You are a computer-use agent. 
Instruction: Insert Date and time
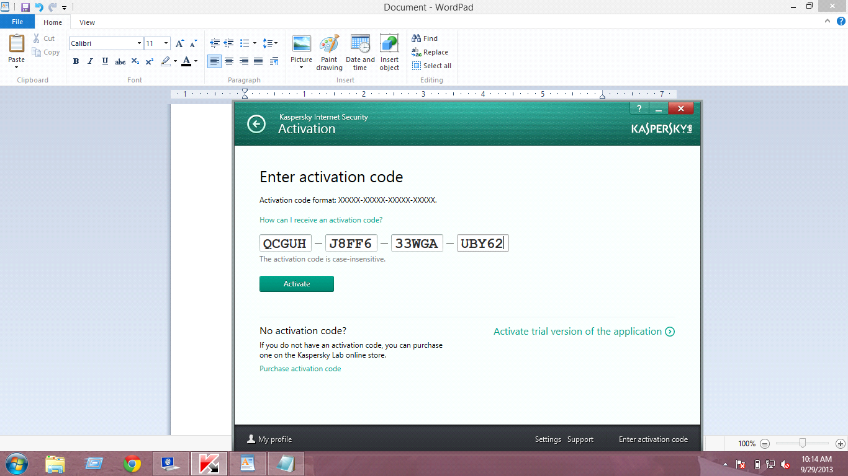(x=360, y=53)
